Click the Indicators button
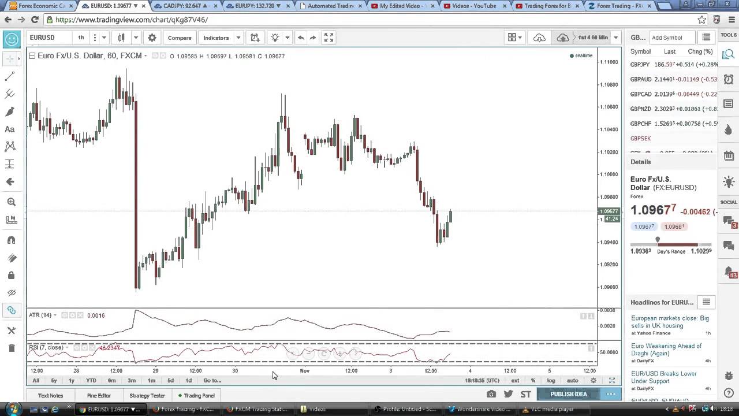Screen dimensions: 739x416 pyautogui.click(x=216, y=38)
